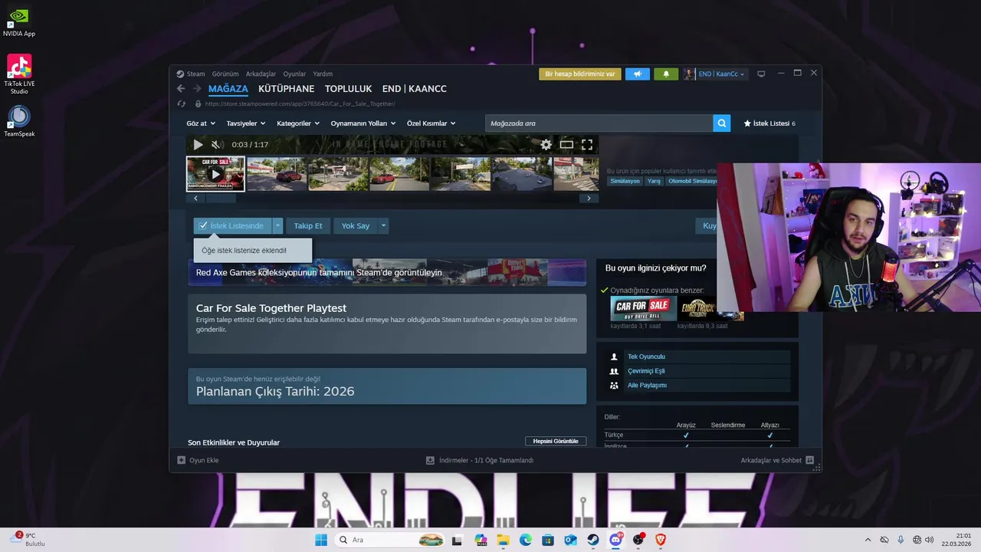Toggle the İstek Listesinde wishlist checkbox button
The image size is (981, 552).
point(233,225)
